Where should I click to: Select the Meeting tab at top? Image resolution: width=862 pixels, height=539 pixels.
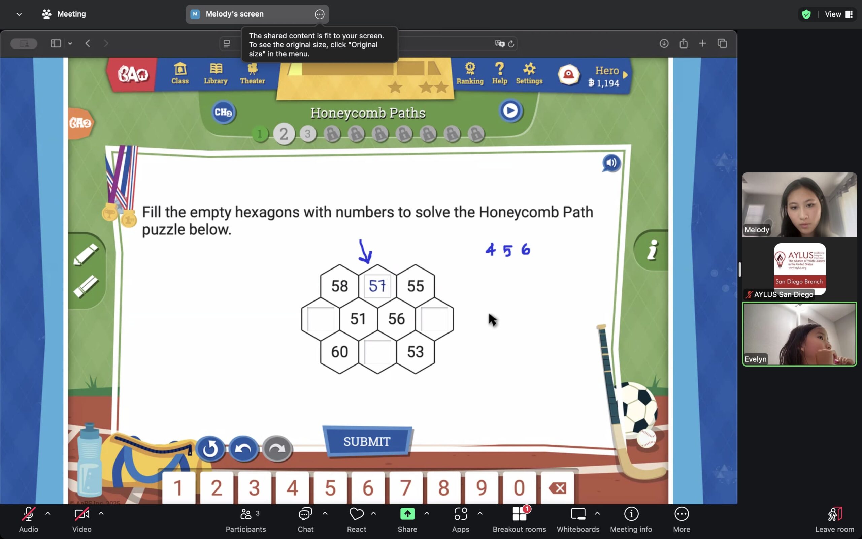(x=64, y=14)
